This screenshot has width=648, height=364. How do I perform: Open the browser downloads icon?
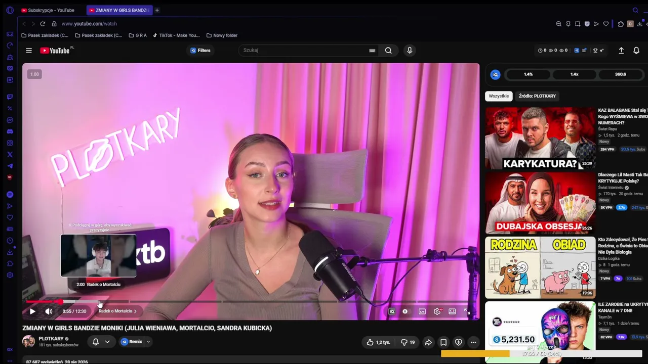640,24
